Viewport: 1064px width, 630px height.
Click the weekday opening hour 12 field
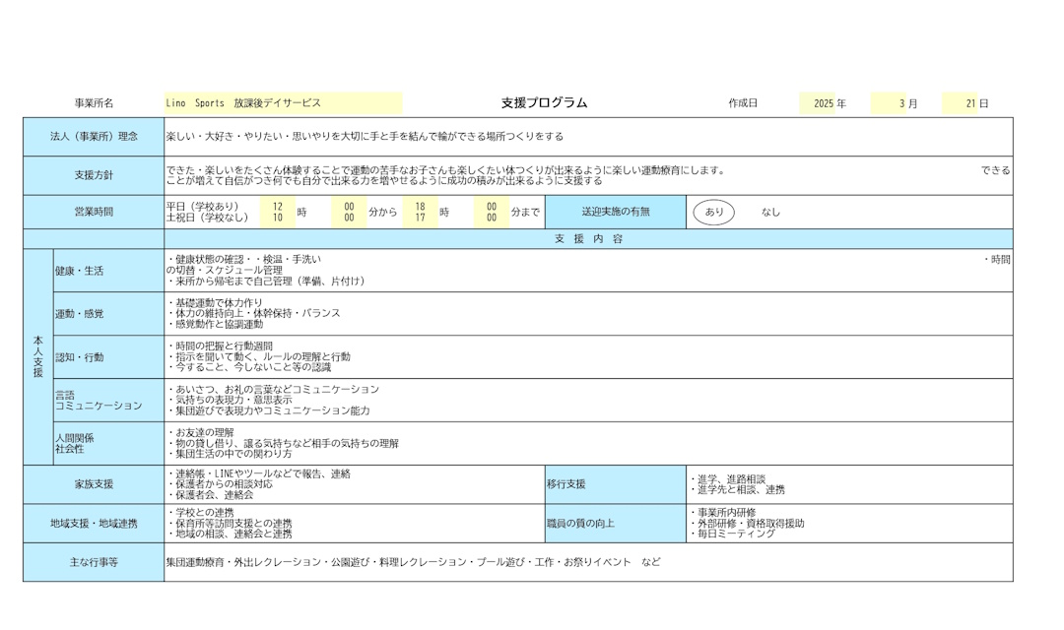click(x=278, y=207)
